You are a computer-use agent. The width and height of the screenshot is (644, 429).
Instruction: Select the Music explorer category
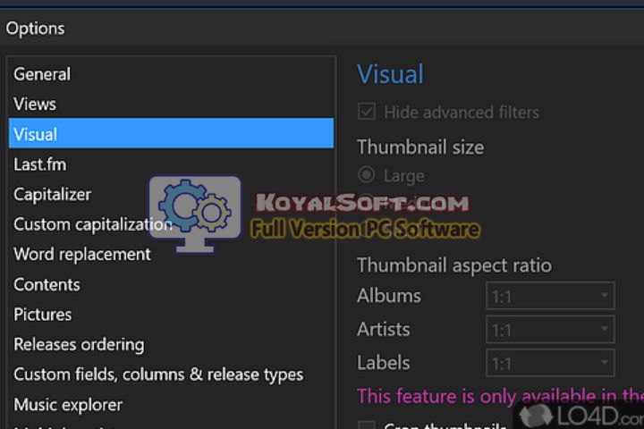[171, 405]
